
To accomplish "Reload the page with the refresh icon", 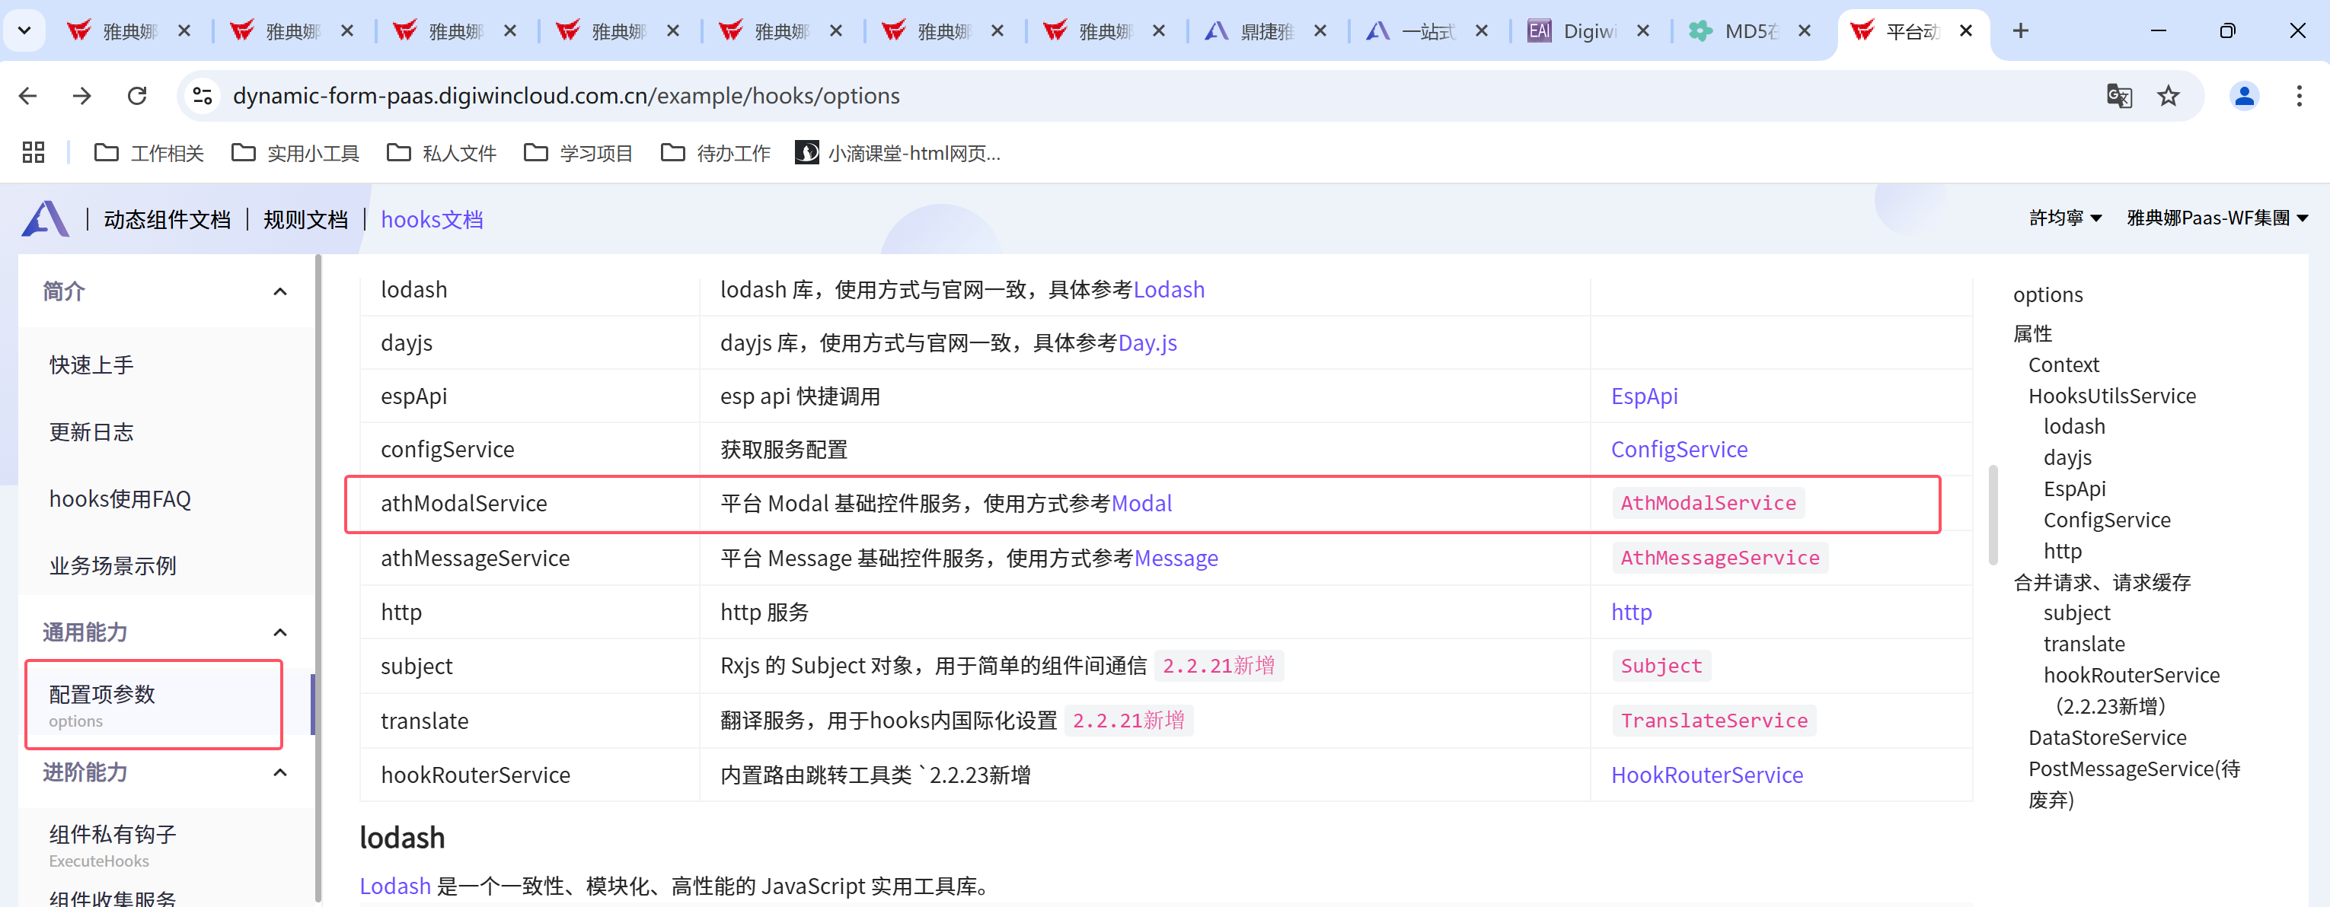I will click(136, 96).
